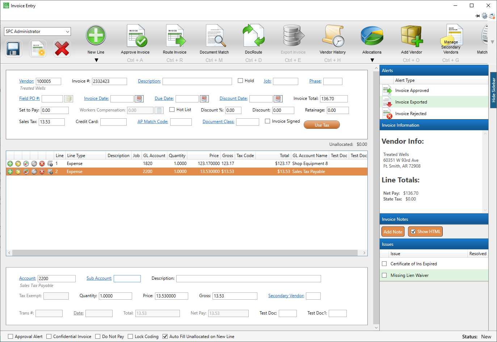Screen dimensions: 497x342
Task: Select the 'Shop Equipment 8' row cell
Action: pyautogui.click(x=310, y=164)
